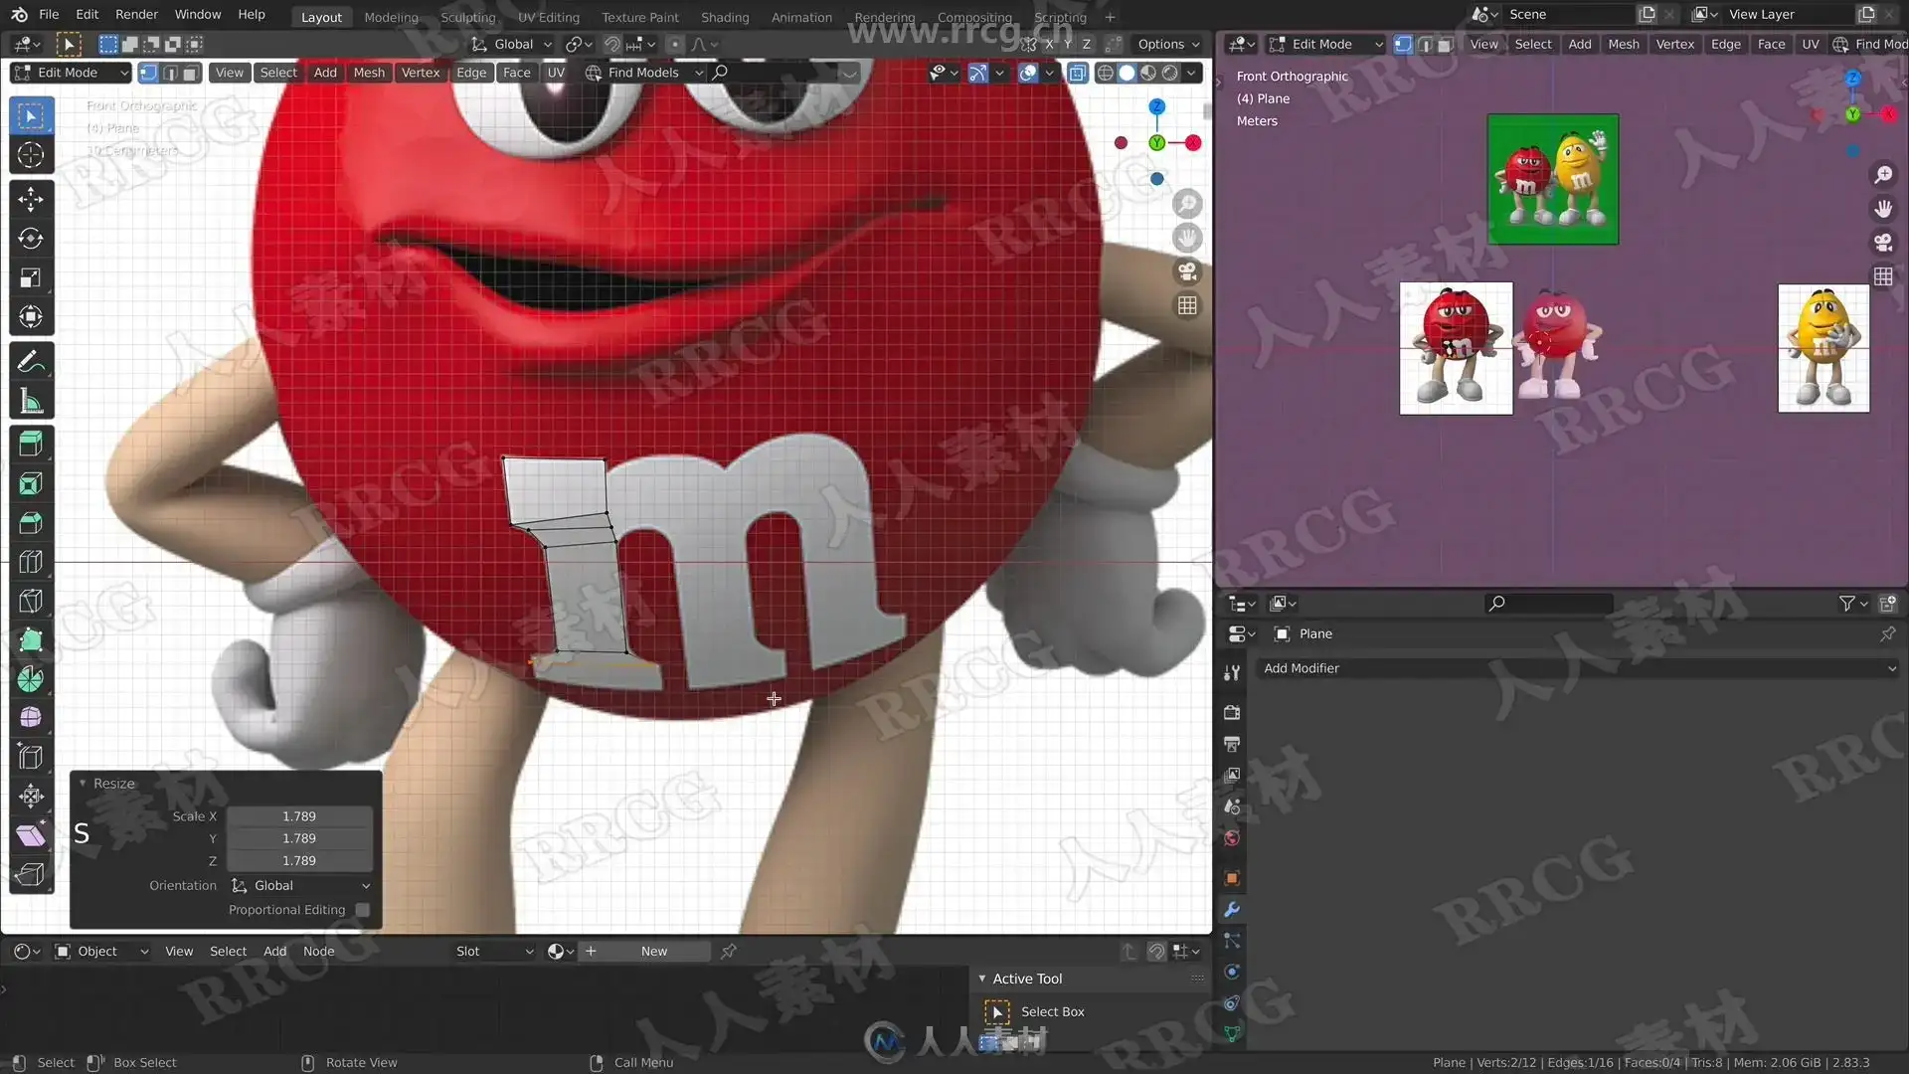Screen dimensions: 1909x1074
Task: Expand the Orientation Global dropdown
Action: pyautogui.click(x=299, y=885)
